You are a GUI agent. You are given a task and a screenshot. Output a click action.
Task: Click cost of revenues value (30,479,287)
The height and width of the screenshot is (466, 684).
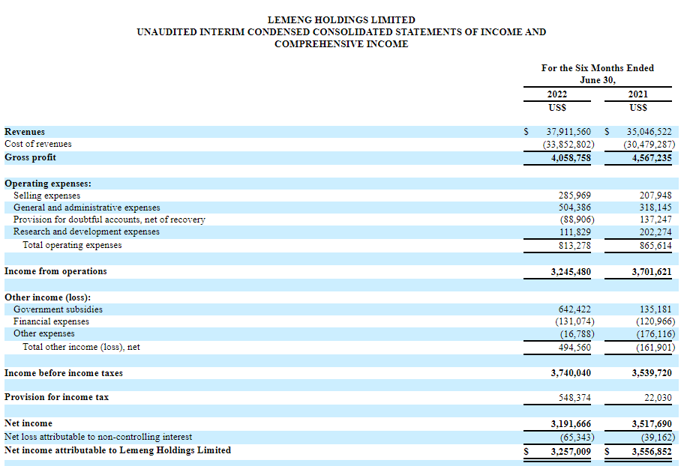649,145
